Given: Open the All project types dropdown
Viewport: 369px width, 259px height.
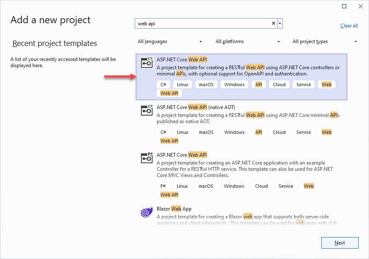Looking at the screenshot, I should (325, 41).
